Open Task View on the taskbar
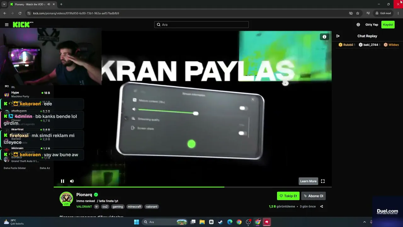The height and width of the screenshot is (227, 403). 193,222
